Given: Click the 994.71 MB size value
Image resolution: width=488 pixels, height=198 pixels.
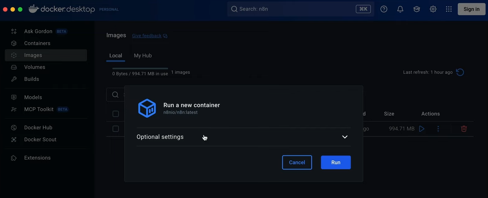Looking at the screenshot, I should pyautogui.click(x=402, y=129).
